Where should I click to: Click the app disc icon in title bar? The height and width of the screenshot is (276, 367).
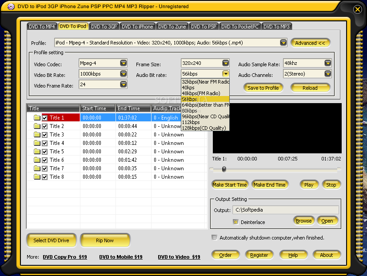click(x=11, y=7)
